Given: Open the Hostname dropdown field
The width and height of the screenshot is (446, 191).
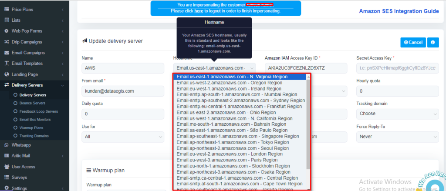Looking at the screenshot, I should pyautogui.click(x=214, y=68).
